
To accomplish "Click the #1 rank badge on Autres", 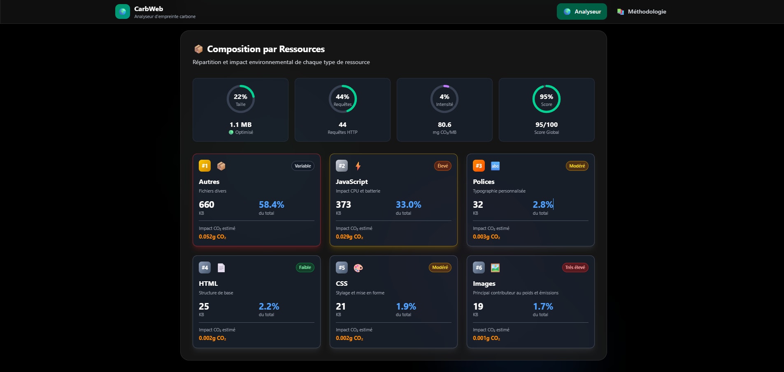I will coord(205,166).
